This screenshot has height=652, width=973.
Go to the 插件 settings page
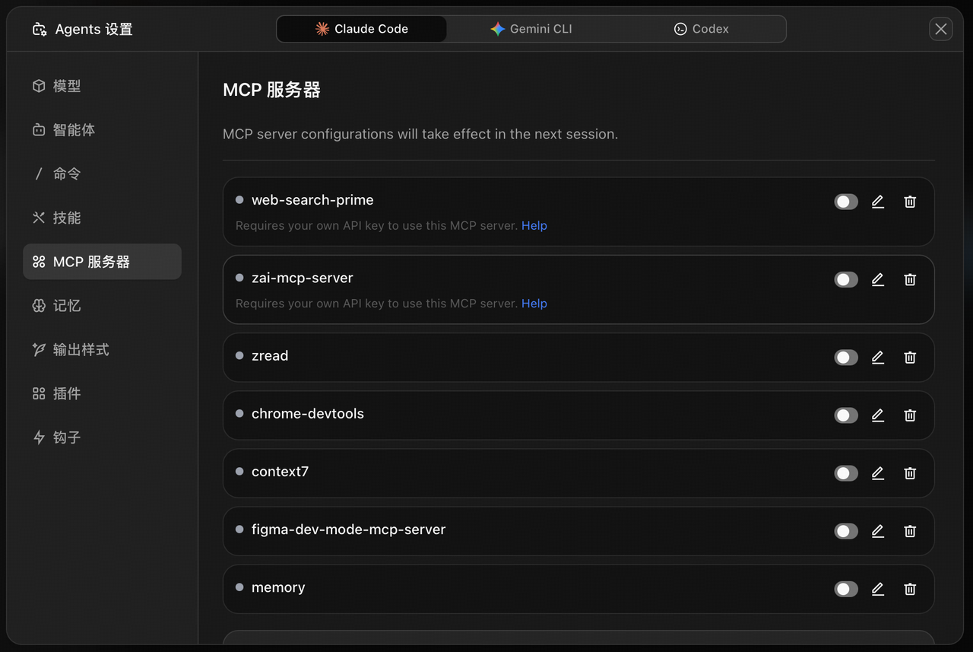point(67,393)
